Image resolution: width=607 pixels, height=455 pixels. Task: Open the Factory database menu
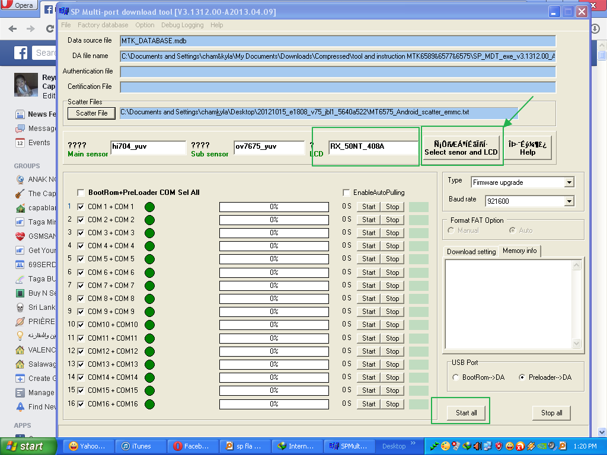(103, 25)
